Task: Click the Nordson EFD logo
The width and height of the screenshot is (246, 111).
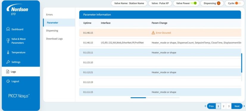Action: point(17,10)
